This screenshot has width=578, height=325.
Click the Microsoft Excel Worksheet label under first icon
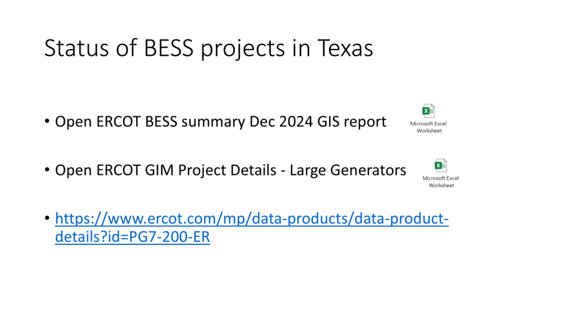(428, 127)
